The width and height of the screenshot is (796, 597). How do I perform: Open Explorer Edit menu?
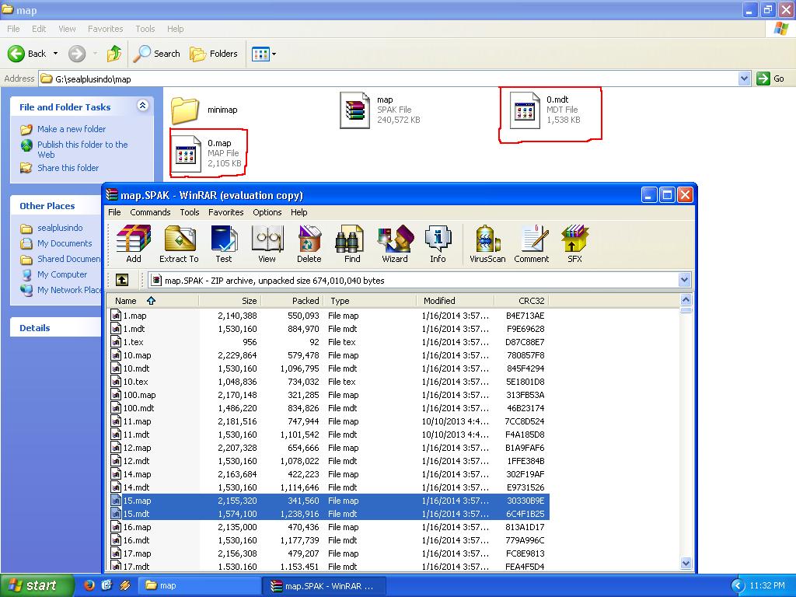[39, 29]
